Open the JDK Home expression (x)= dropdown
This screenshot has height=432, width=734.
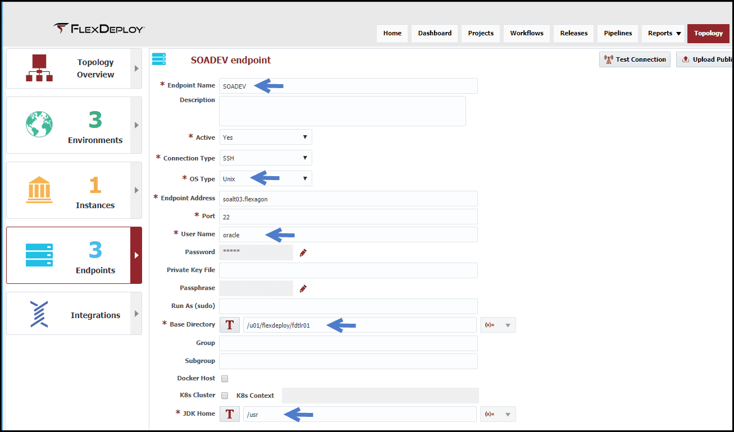498,414
